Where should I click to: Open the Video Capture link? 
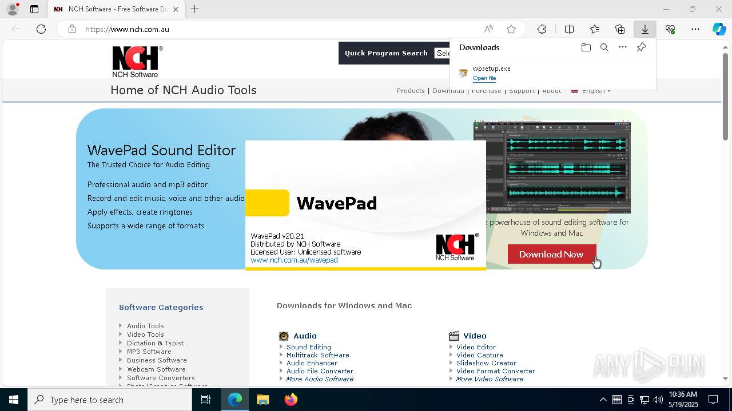(480, 355)
